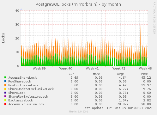Click the y-axis value 10

click(17, 52)
